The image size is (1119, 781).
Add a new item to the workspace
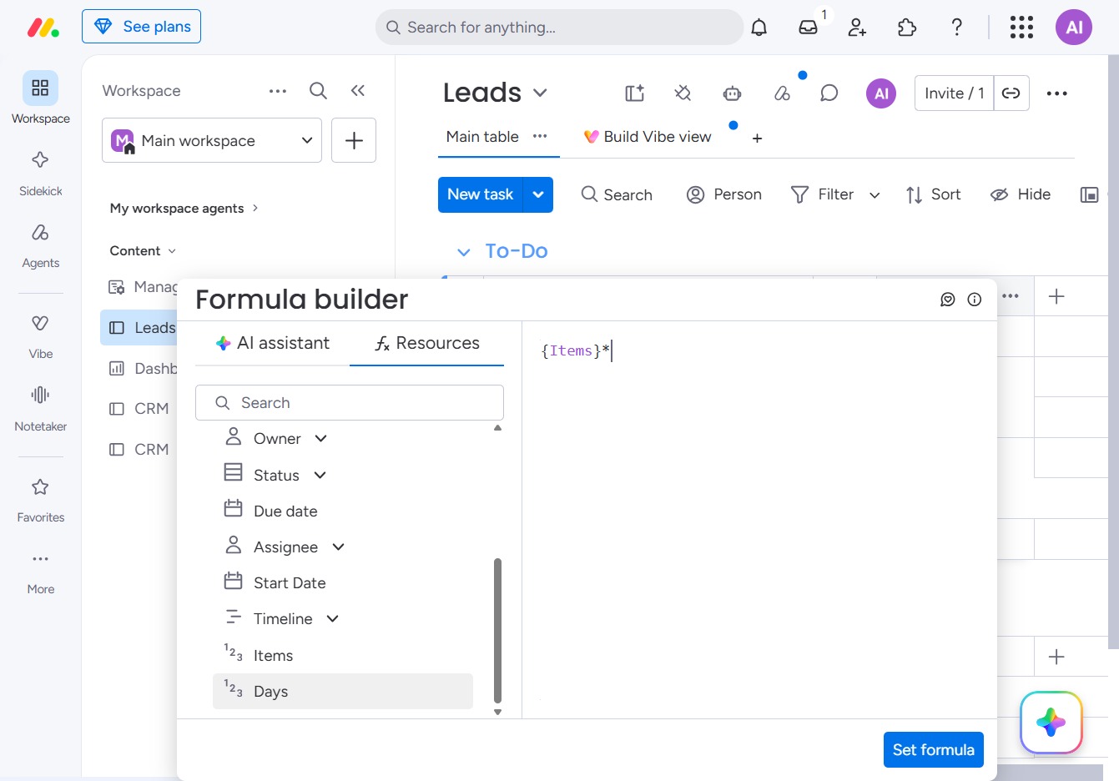pos(354,140)
